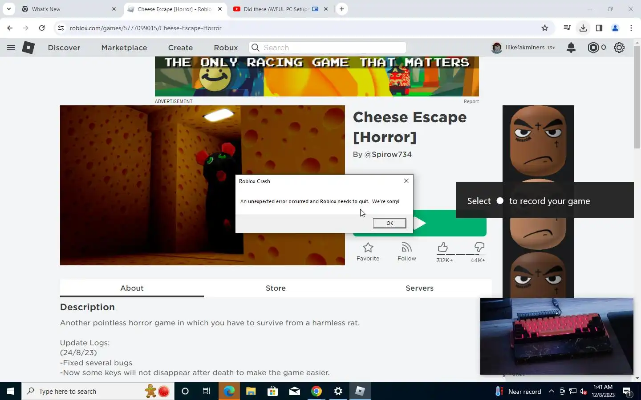Open a new browser tab
Screen dimensions: 641x400
point(341,9)
